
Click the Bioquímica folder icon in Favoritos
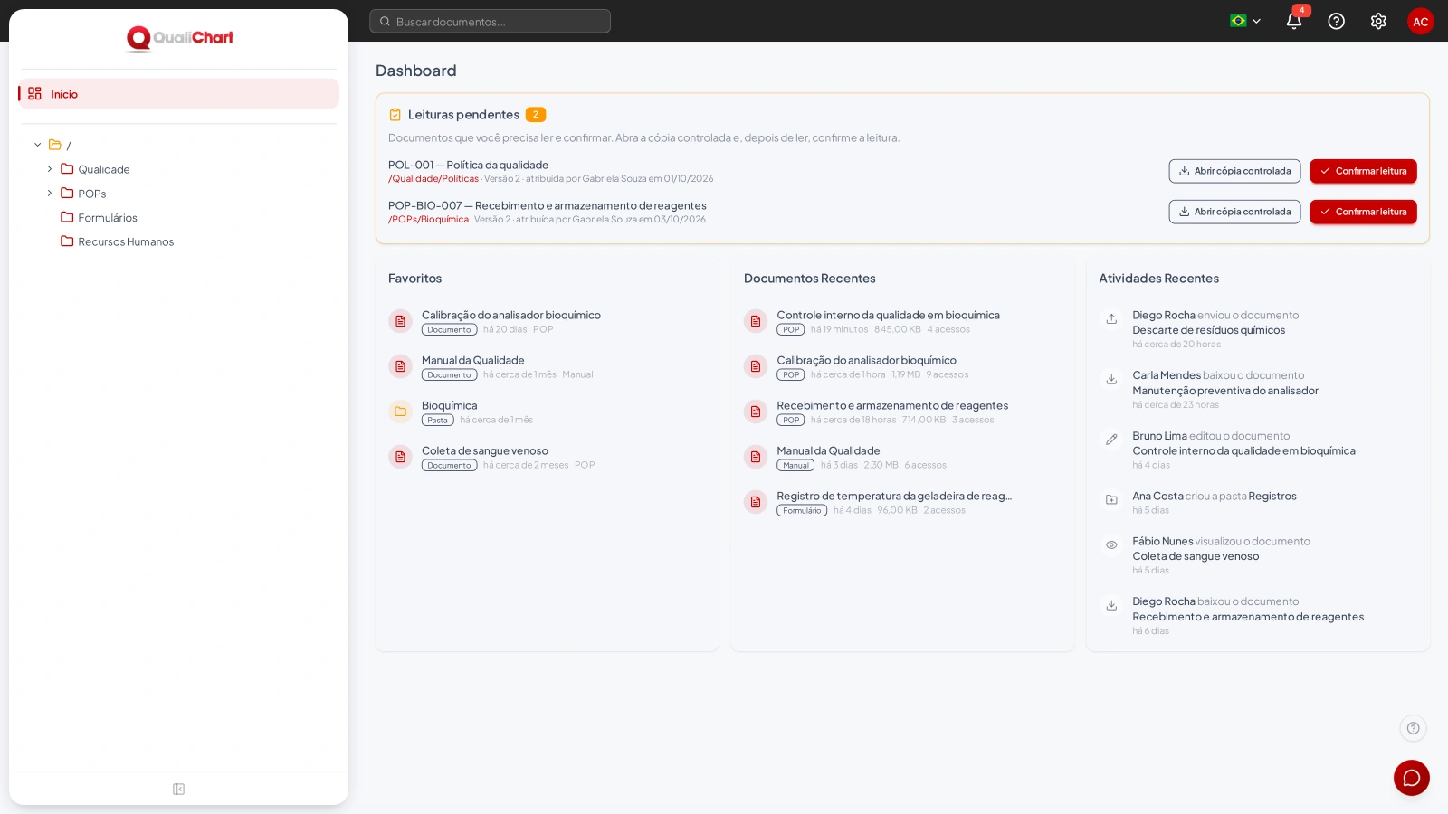(x=400, y=412)
